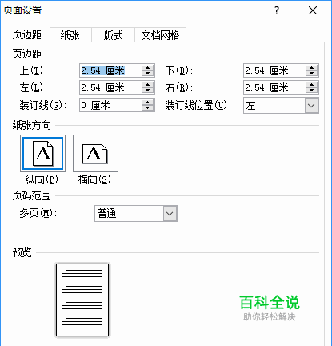
Task: Select the portrait (纵向) orientation icon
Action: tap(42, 153)
